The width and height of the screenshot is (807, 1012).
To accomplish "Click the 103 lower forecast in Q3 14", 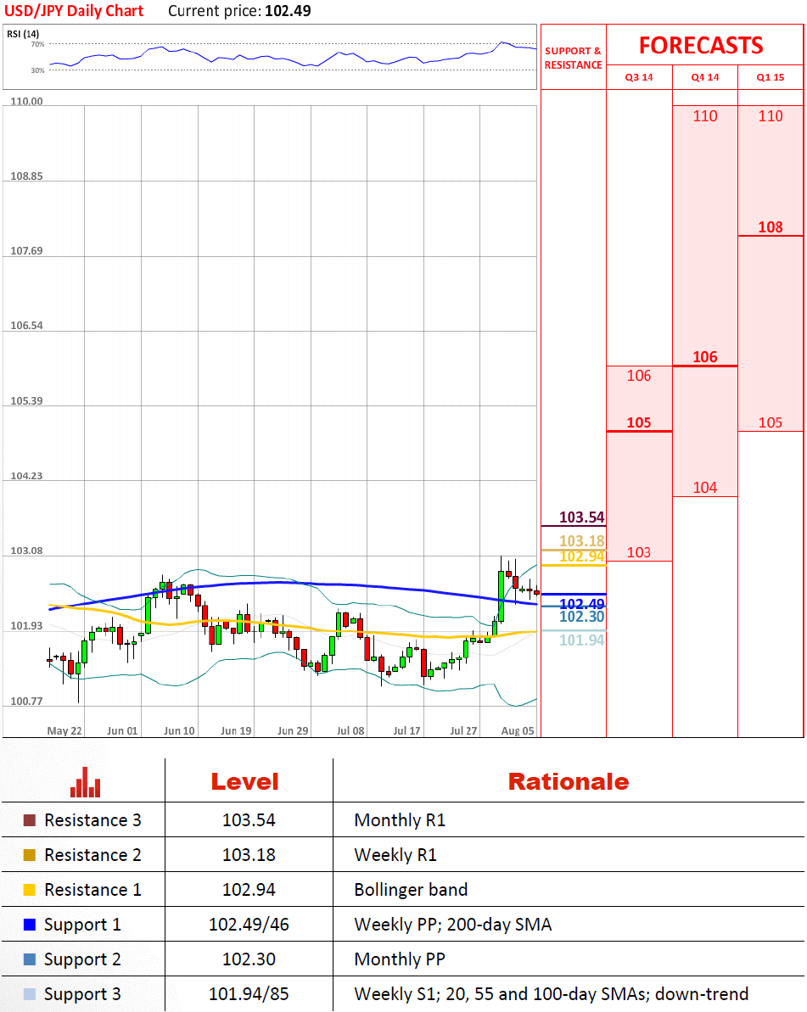I will point(638,552).
